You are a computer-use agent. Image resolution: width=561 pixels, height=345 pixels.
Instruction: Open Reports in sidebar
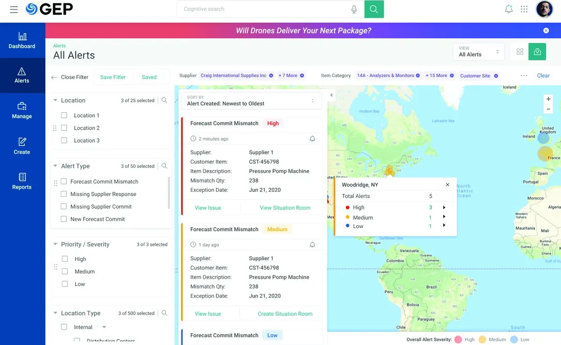[22, 181]
